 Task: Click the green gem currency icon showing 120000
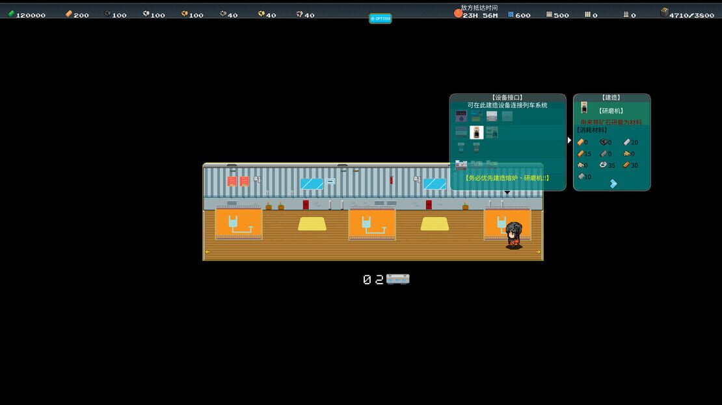11,14
